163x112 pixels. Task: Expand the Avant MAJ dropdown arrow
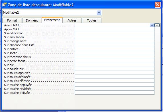pyautogui.click(x=152, y=25)
